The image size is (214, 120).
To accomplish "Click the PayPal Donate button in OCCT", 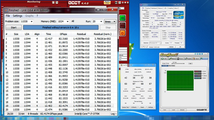I will coord(107,2).
